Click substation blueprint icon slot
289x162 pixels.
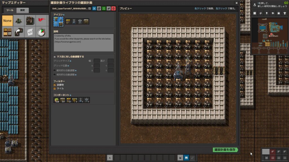[x=74, y=21]
